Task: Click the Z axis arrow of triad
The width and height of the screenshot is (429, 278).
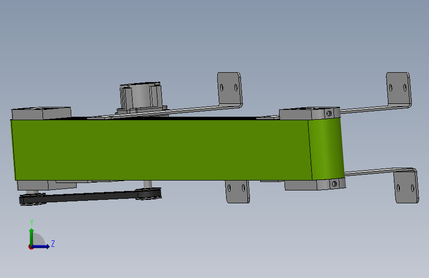Action: click(x=41, y=246)
